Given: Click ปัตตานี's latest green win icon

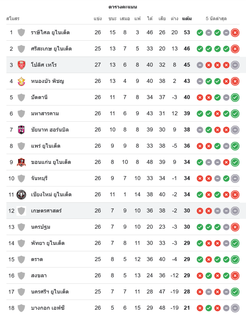Looking at the screenshot, I should coord(235,97).
